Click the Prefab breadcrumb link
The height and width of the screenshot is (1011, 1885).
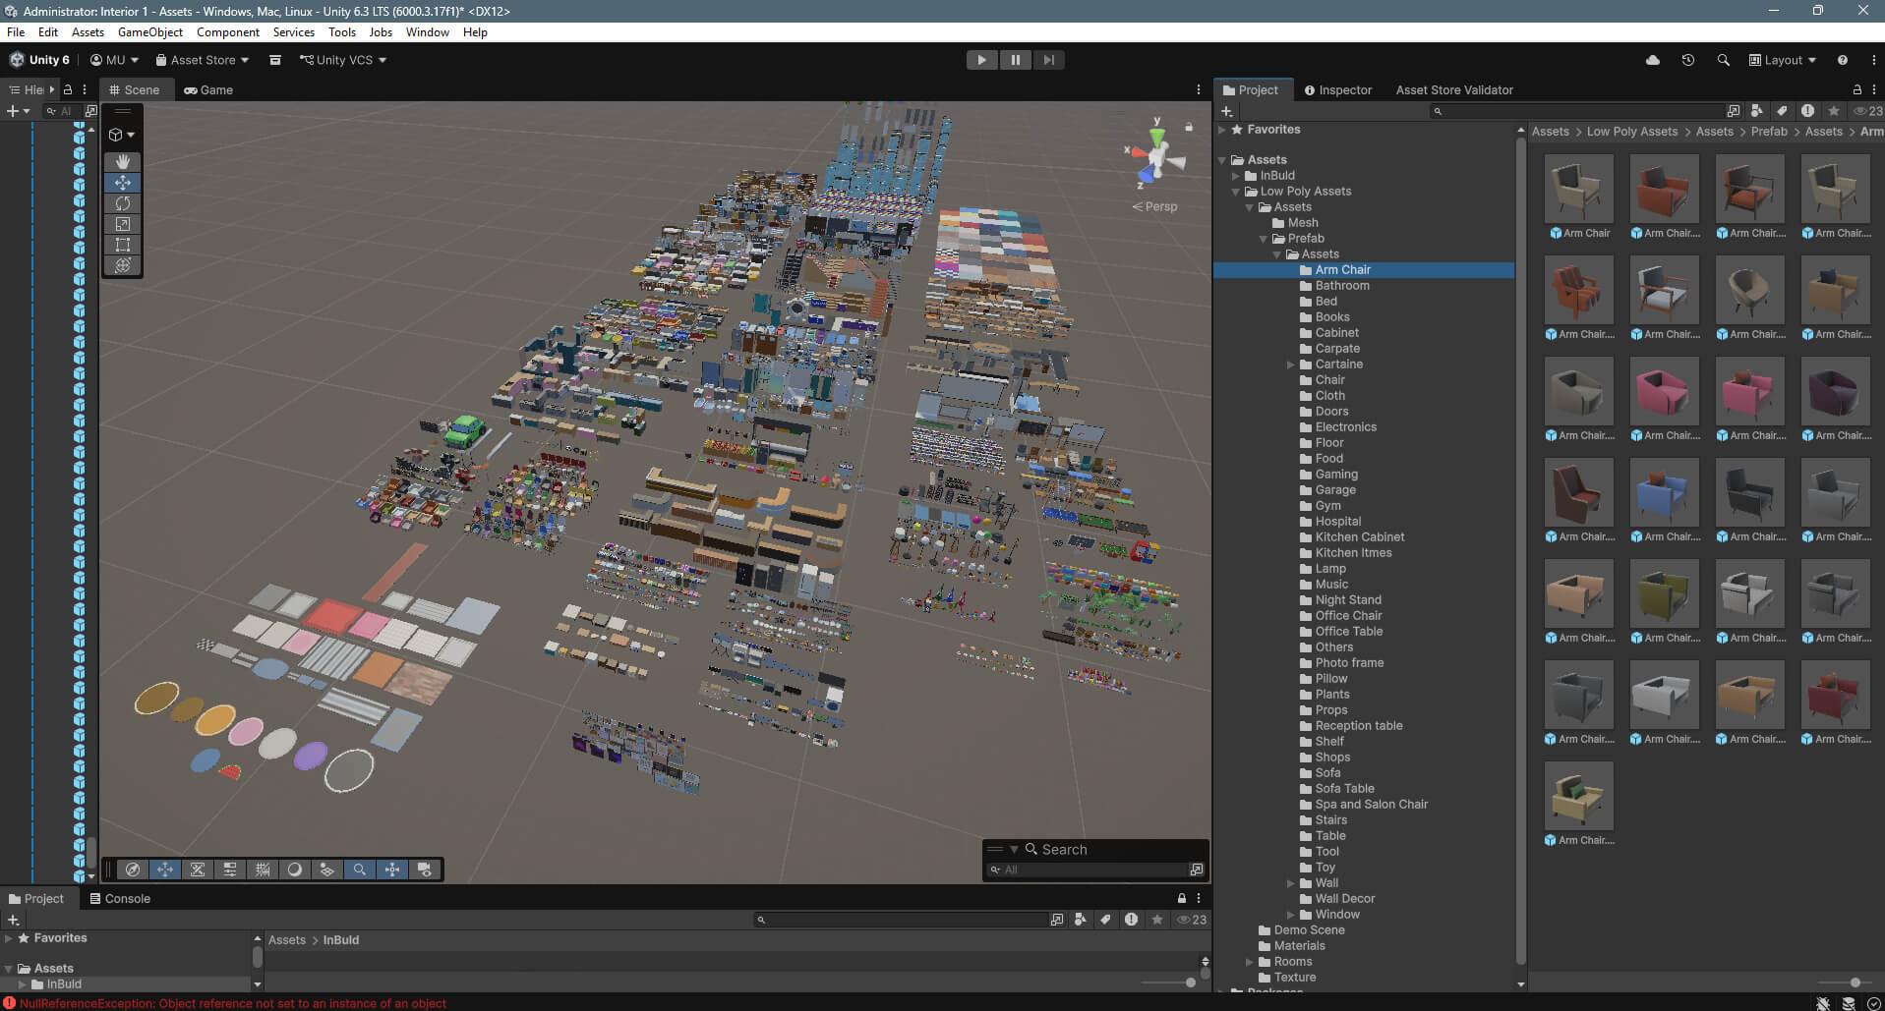point(1769,132)
